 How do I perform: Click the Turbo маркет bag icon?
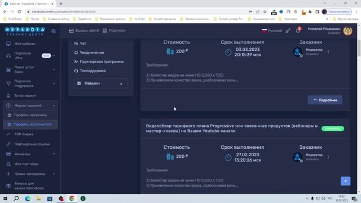coord(8,95)
